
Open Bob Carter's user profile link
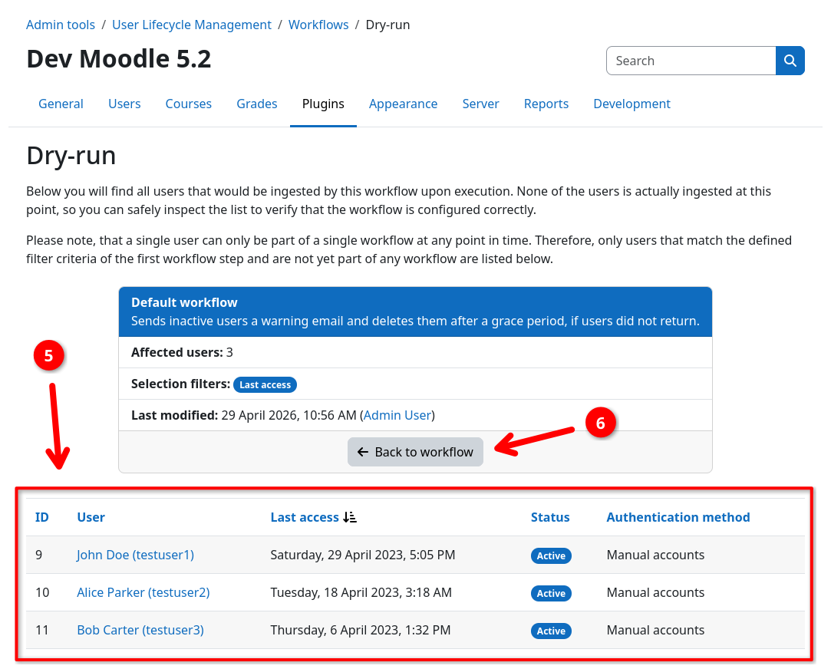[x=140, y=630]
